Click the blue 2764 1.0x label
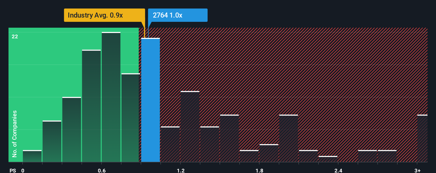Image resolution: width=436 pixels, height=173 pixels. (x=178, y=15)
